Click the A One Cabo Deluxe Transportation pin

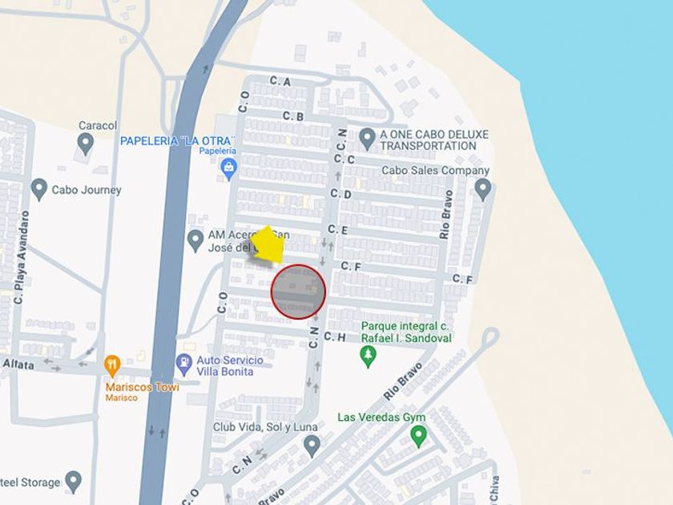coord(367,139)
